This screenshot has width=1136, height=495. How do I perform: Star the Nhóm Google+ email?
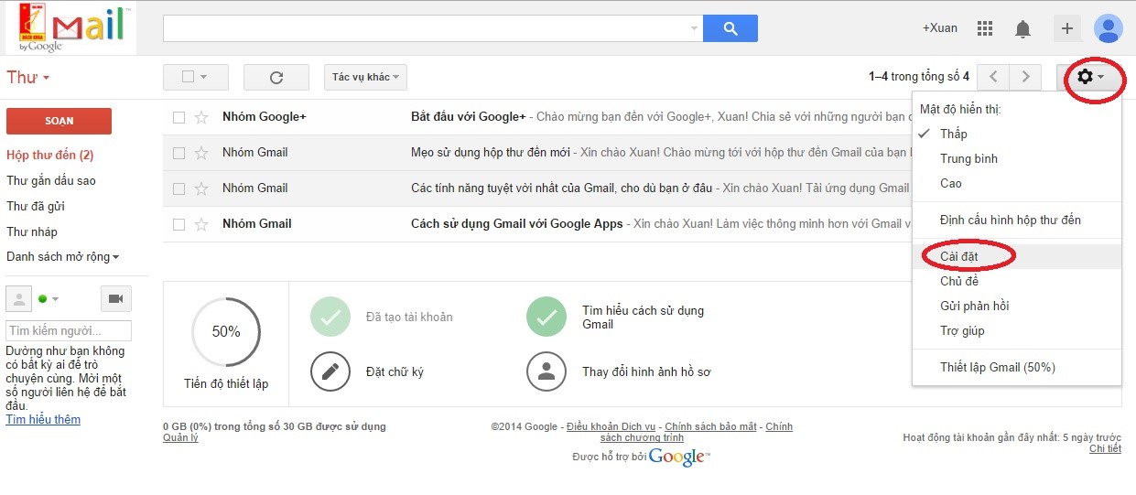tap(202, 117)
